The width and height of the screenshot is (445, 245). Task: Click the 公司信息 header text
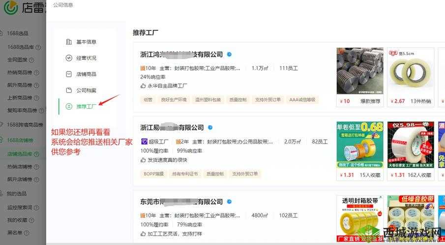pos(63,5)
